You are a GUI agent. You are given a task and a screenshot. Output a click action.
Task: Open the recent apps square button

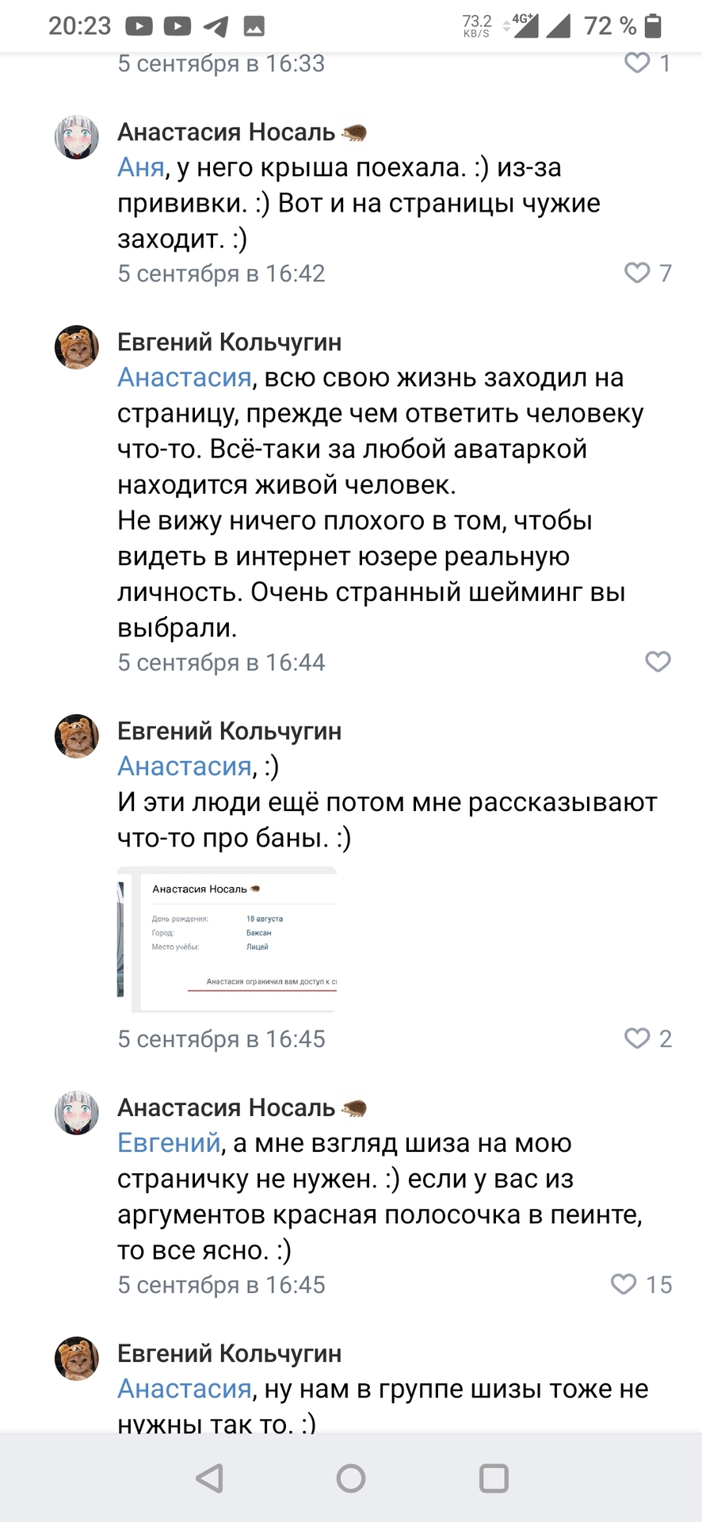494,1478
